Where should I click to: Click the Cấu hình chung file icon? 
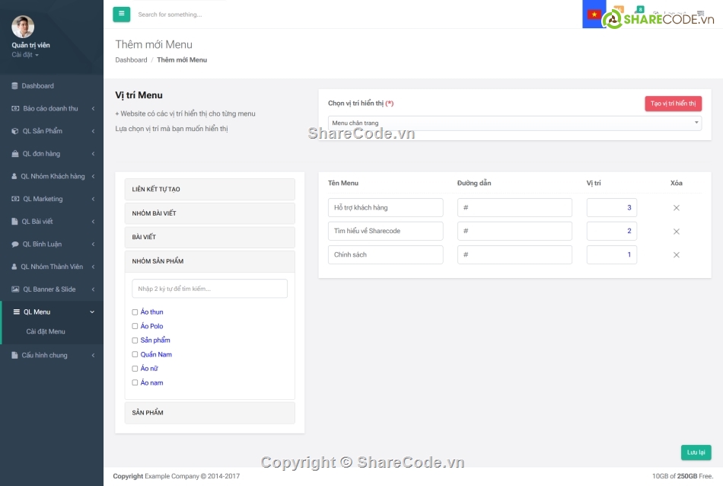tap(14, 356)
